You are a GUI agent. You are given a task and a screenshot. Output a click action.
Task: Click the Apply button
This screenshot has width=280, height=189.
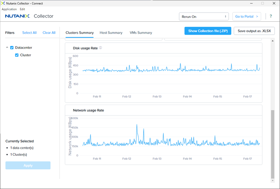(28, 166)
